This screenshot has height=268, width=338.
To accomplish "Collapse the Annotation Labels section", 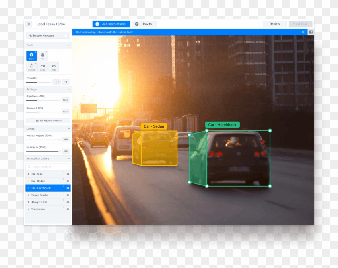I will (x=69, y=159).
